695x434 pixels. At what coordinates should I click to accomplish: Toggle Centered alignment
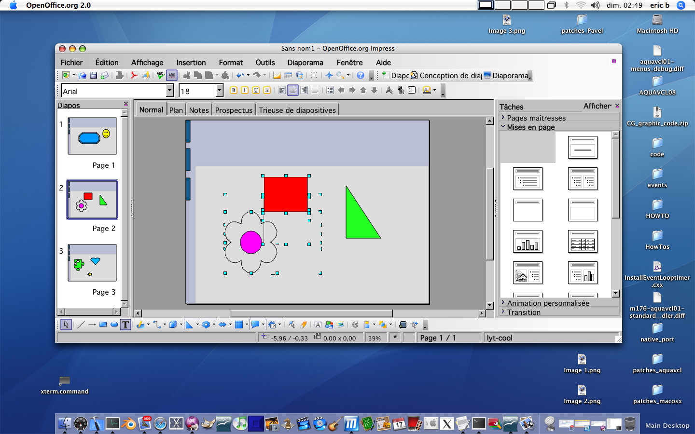click(x=293, y=90)
